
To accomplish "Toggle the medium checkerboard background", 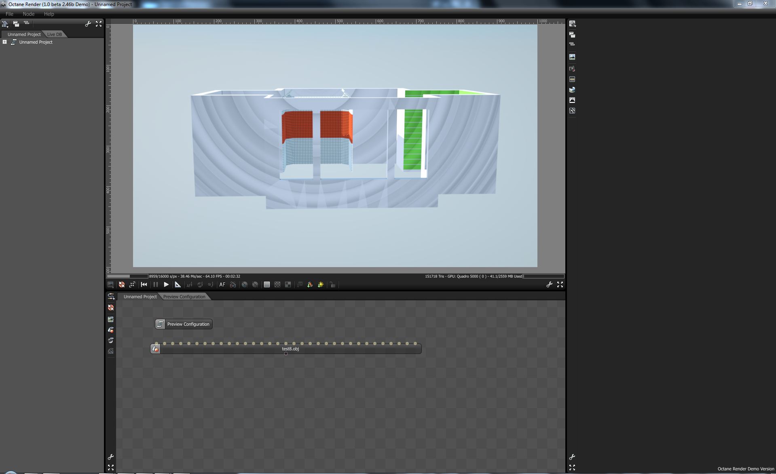I will coord(277,285).
